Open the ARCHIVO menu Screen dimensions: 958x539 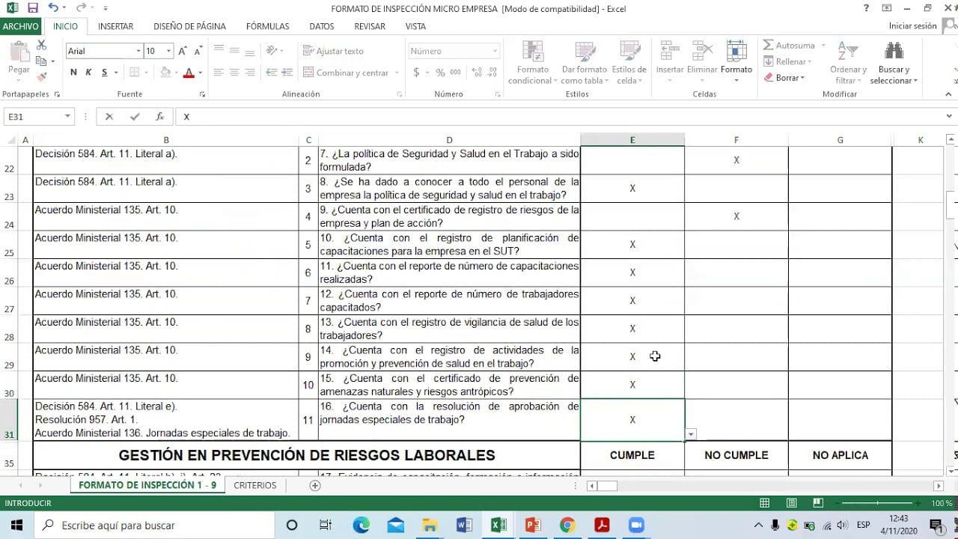(x=20, y=26)
